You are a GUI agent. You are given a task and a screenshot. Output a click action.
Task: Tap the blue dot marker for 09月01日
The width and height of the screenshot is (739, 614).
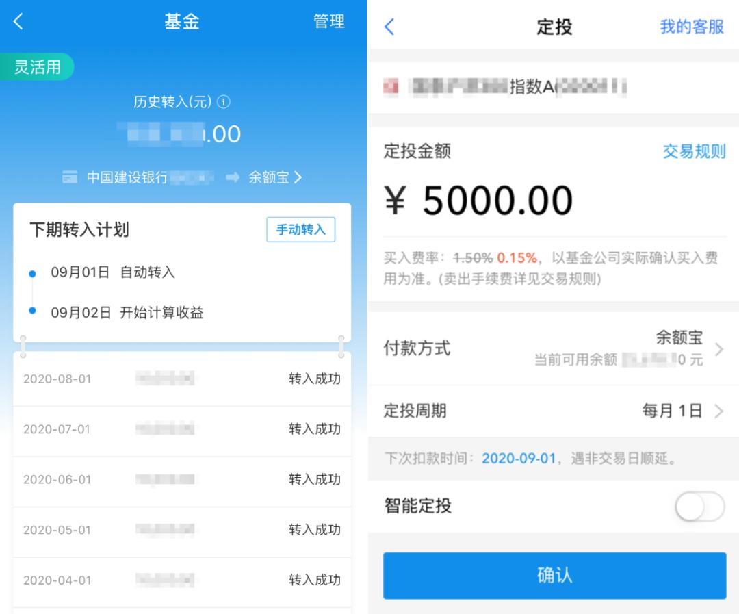32,273
